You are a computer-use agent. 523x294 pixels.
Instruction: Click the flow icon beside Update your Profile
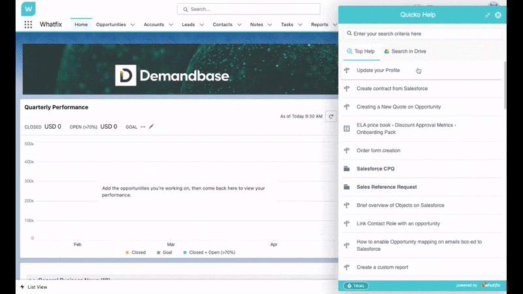(347, 71)
